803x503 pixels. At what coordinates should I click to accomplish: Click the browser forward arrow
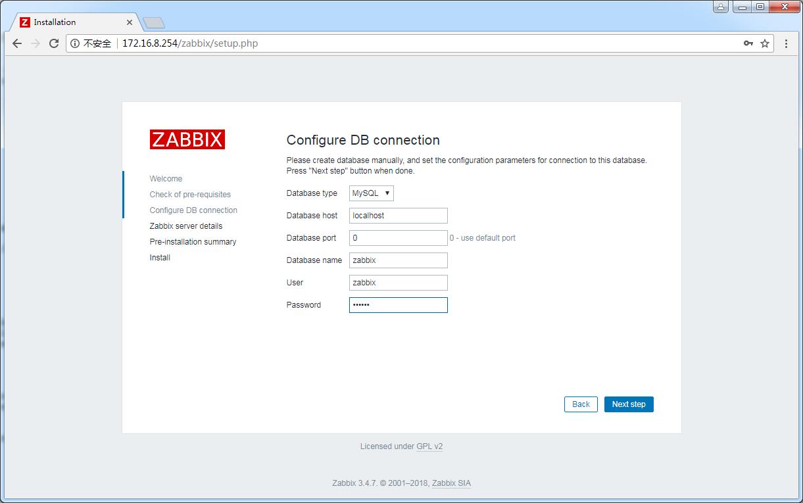click(36, 43)
